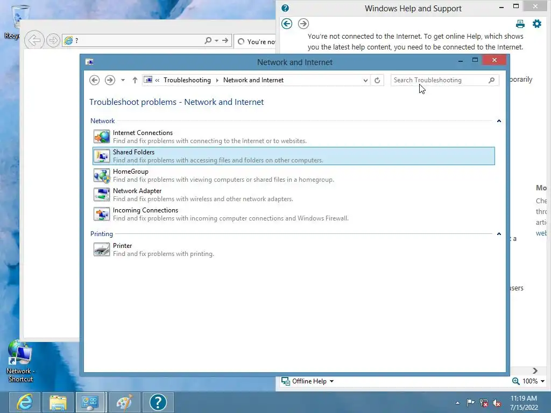Click the breadcrumb overflow chevrons before Troubleshooting
Image resolution: width=551 pixels, height=413 pixels.
[157, 80]
